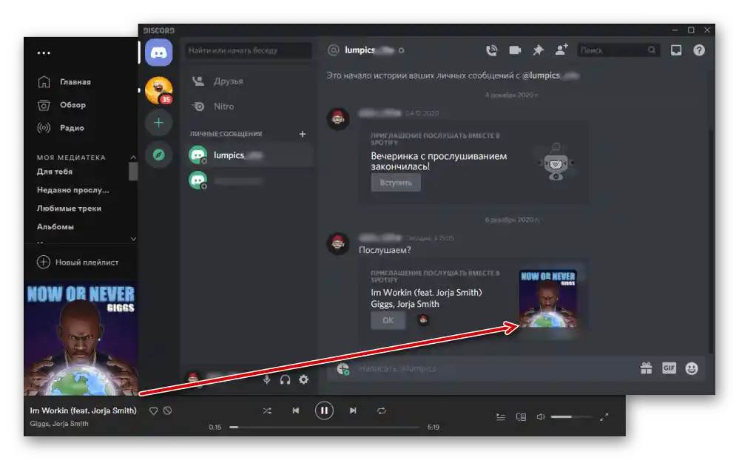
Task: Click the up arrow of Spotify library list
Action: tap(133, 158)
